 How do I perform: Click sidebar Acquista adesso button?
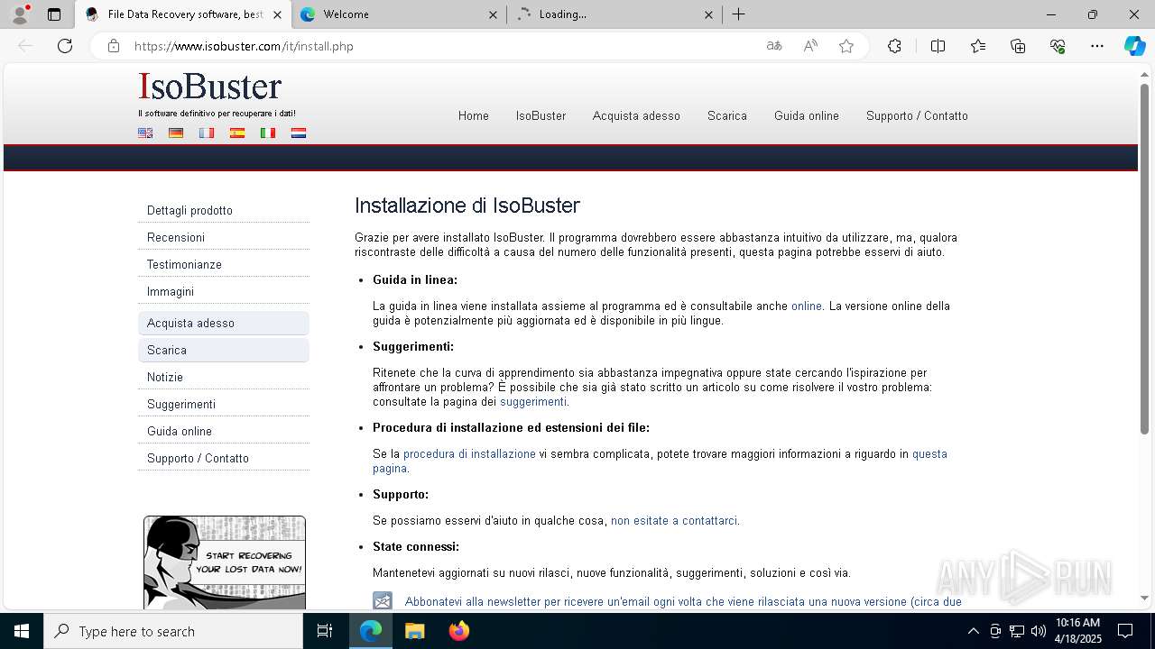[x=224, y=323]
